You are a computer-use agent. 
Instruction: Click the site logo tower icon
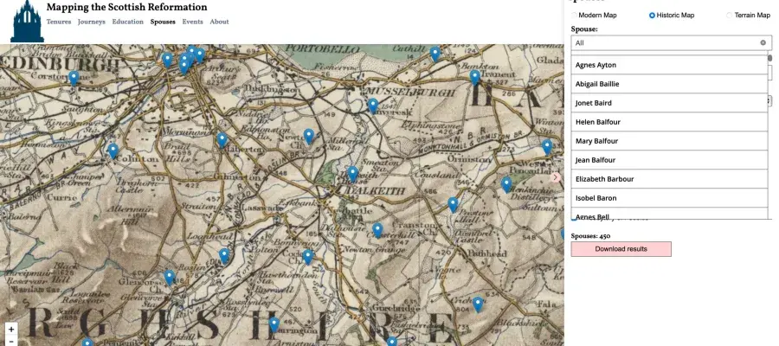tap(27, 21)
